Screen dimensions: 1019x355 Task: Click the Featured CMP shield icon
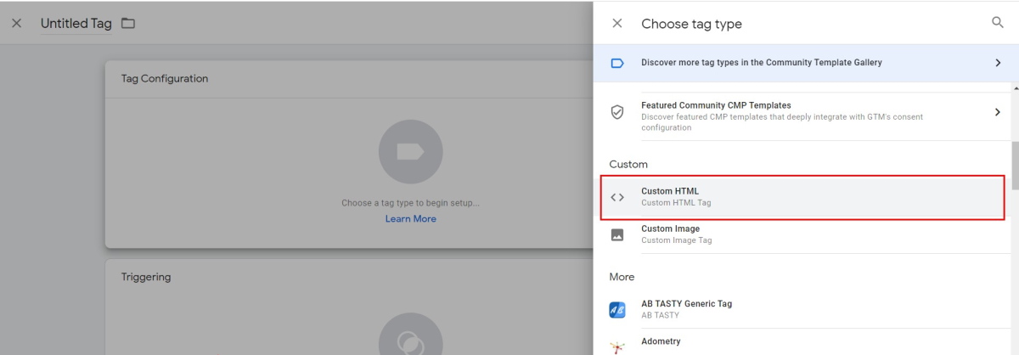tap(617, 112)
